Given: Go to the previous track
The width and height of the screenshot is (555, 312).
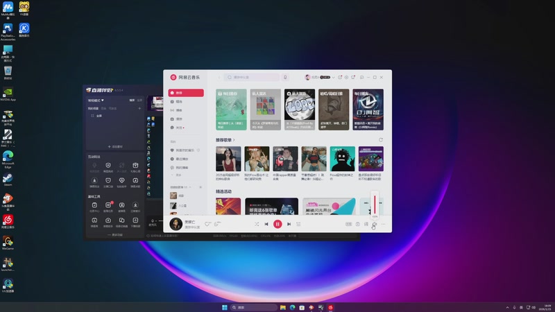Looking at the screenshot, I should (266, 224).
